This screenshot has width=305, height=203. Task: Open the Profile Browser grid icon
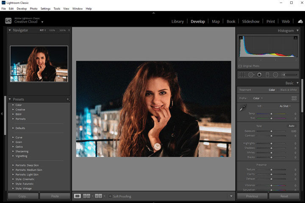[294, 98]
